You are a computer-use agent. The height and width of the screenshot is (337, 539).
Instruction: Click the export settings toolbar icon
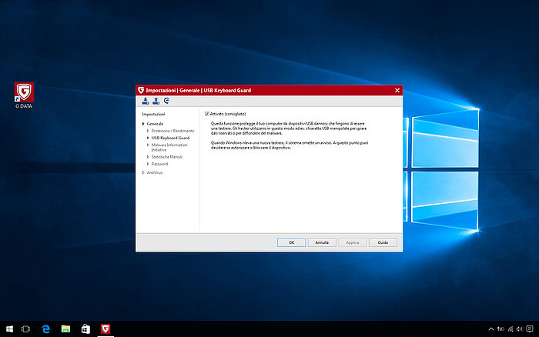pyautogui.click(x=156, y=101)
